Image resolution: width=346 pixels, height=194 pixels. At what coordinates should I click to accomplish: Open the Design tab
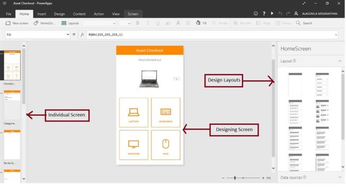click(60, 14)
